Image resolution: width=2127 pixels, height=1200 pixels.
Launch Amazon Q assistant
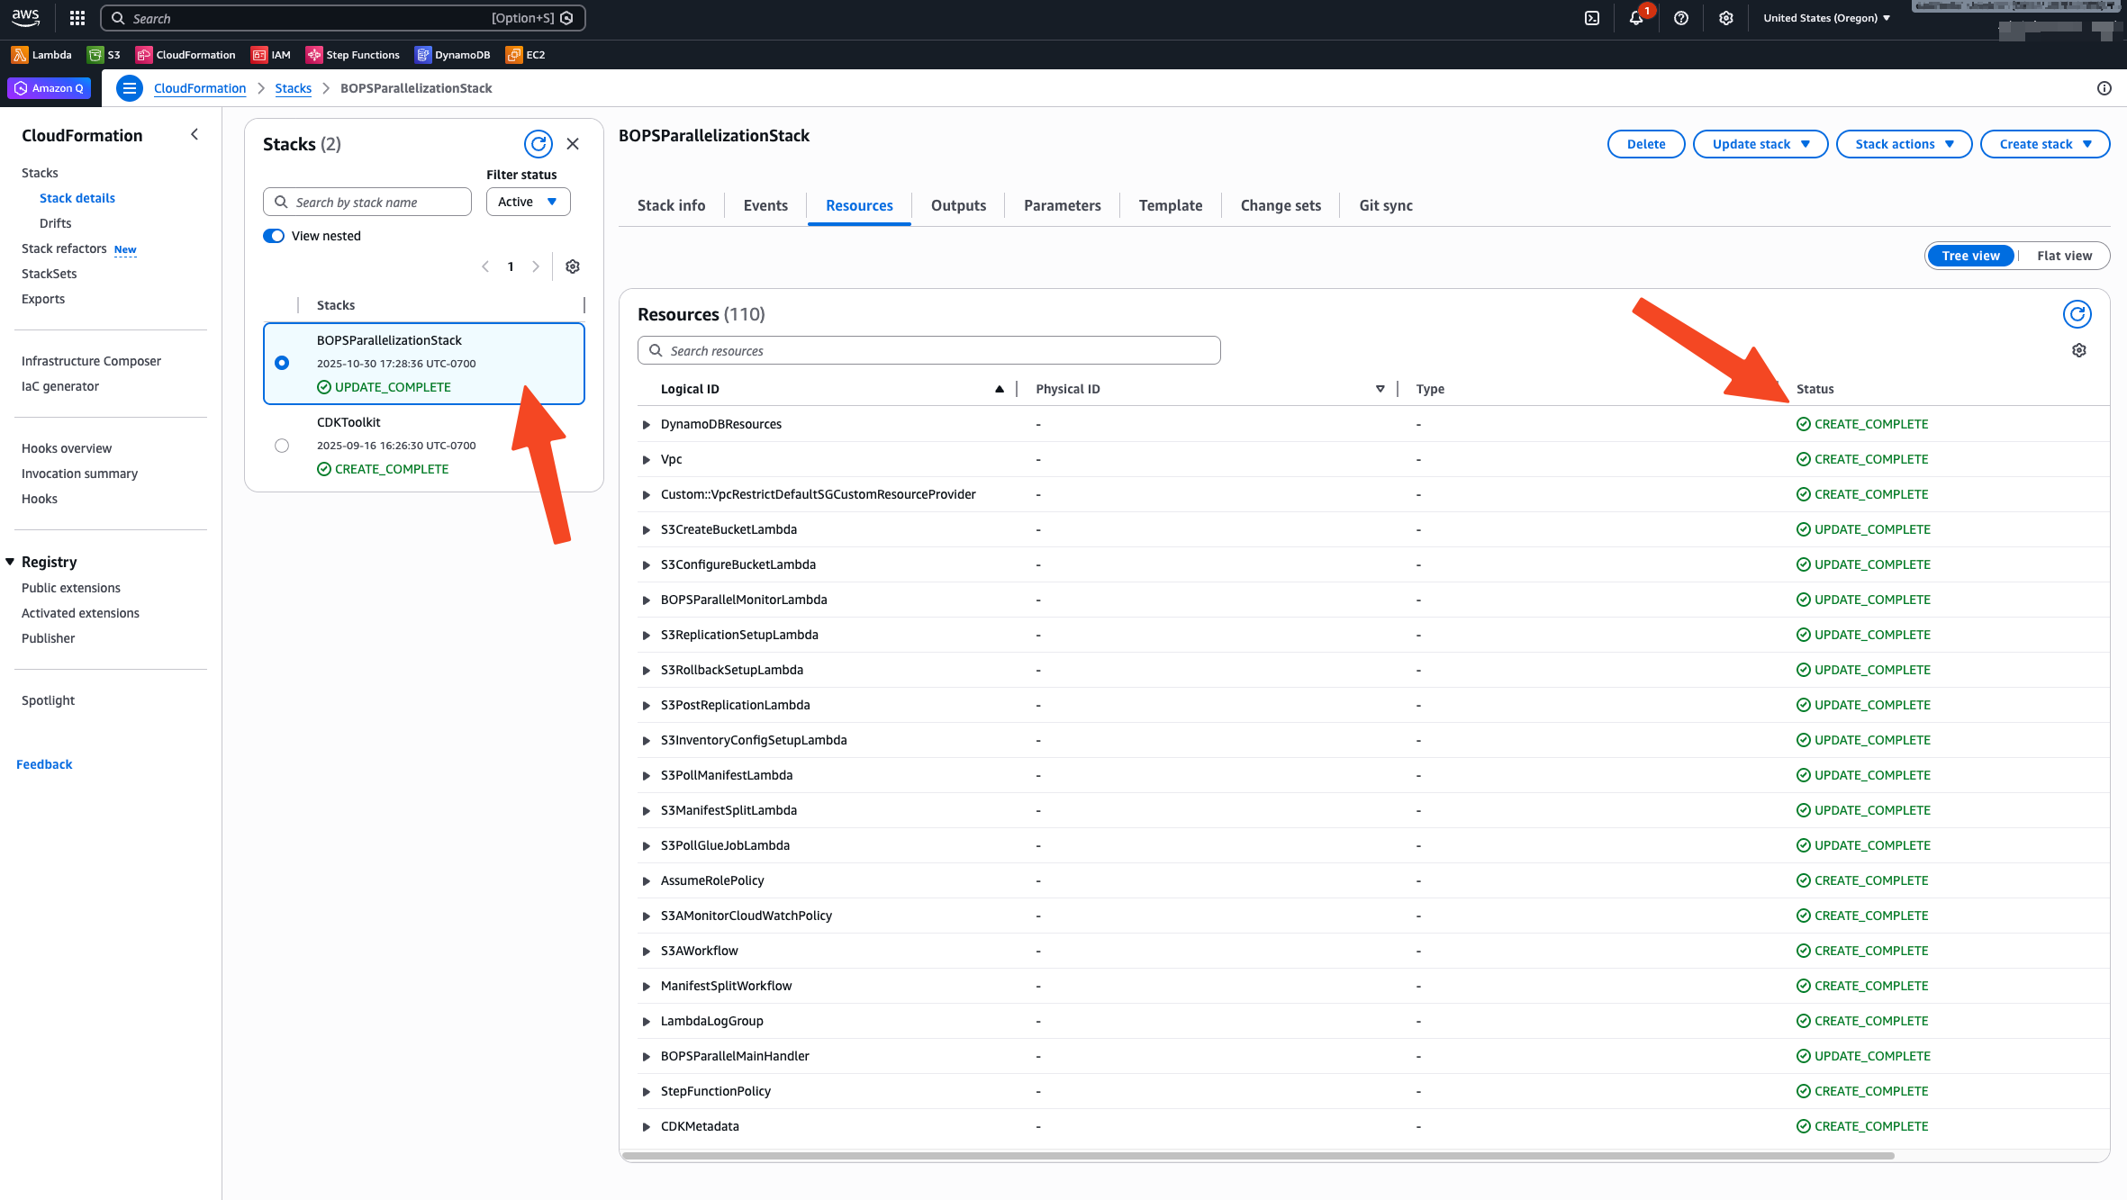(50, 88)
